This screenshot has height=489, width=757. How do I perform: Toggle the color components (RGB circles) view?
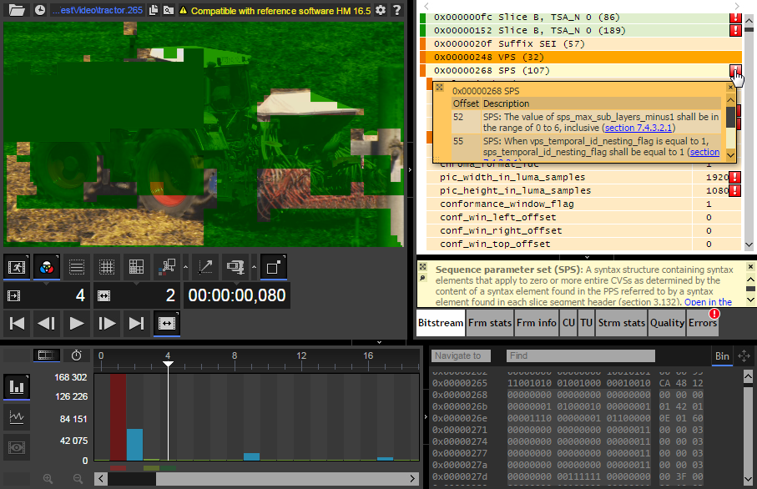point(47,267)
